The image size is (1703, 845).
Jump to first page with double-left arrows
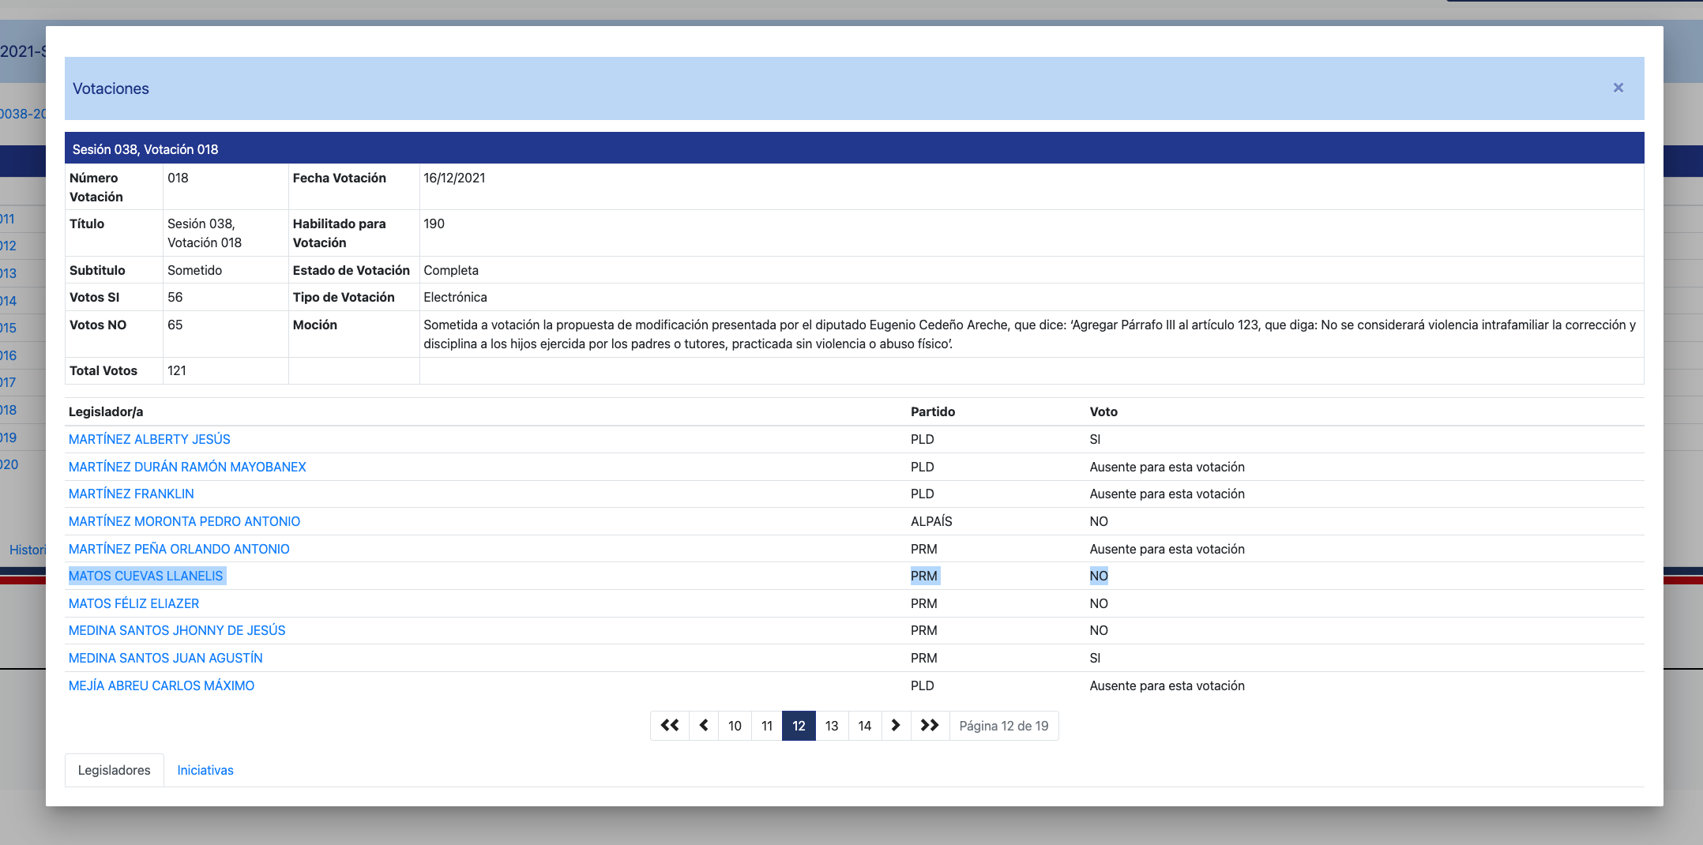pos(669,726)
